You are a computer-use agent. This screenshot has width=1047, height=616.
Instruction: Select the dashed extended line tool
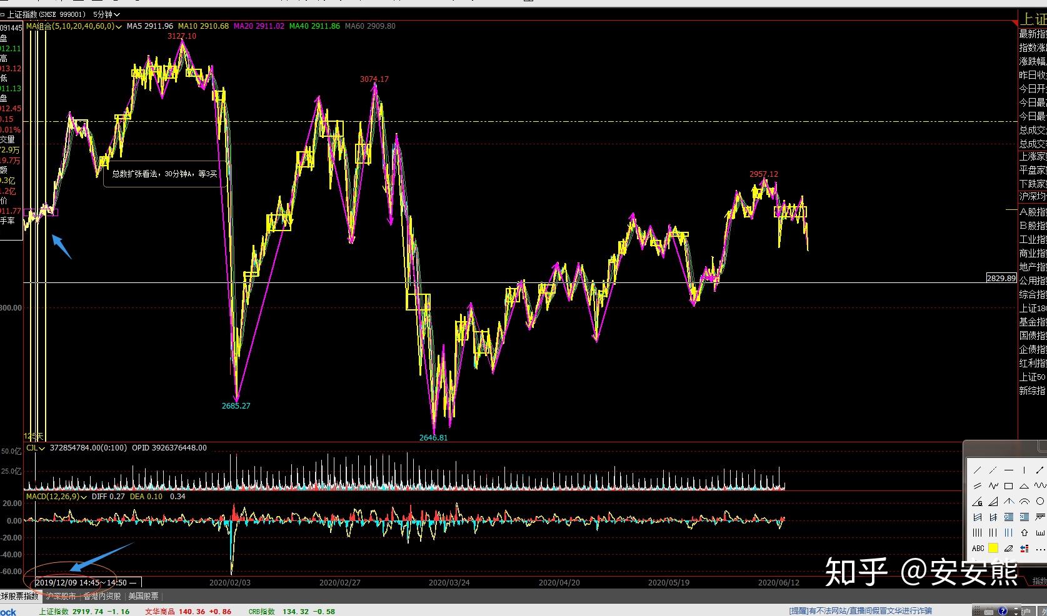click(x=993, y=470)
